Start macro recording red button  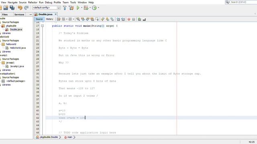[129, 19]
